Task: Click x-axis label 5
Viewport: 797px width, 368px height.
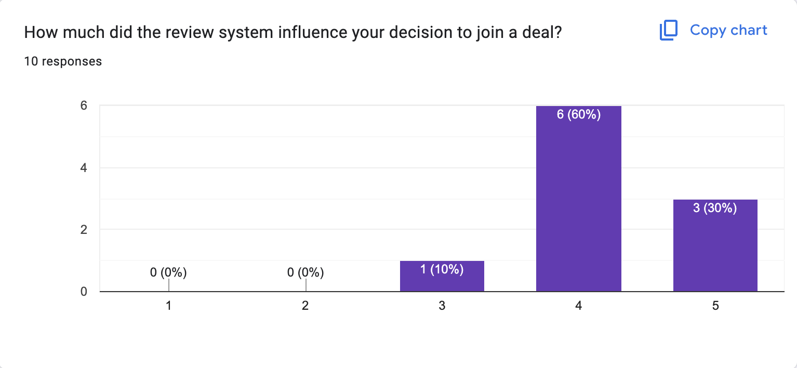Action: (x=715, y=306)
